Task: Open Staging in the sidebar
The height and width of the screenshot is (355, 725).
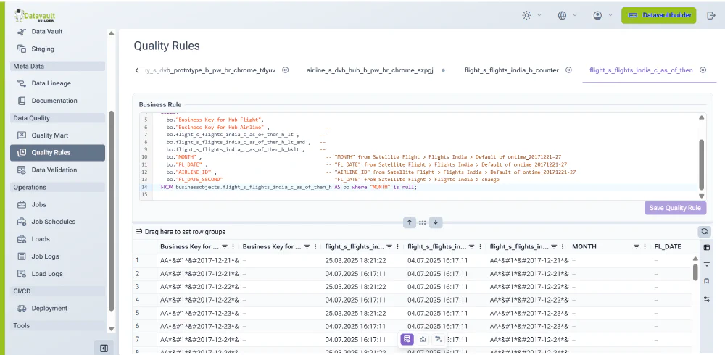Action: pyautogui.click(x=57, y=49)
